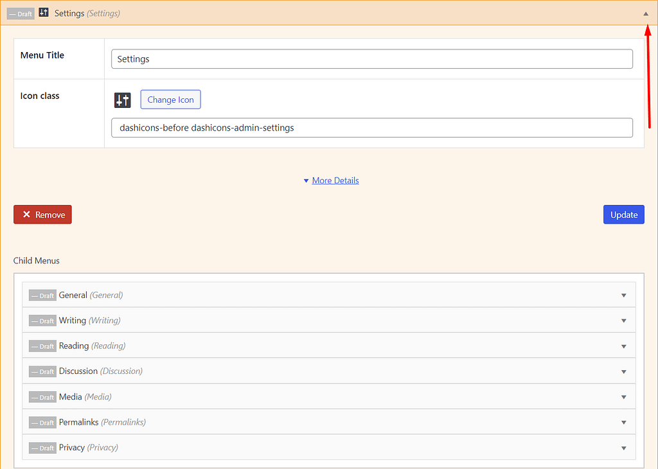
Task: Click the icon preview beside Change Icon
Action: (x=122, y=100)
